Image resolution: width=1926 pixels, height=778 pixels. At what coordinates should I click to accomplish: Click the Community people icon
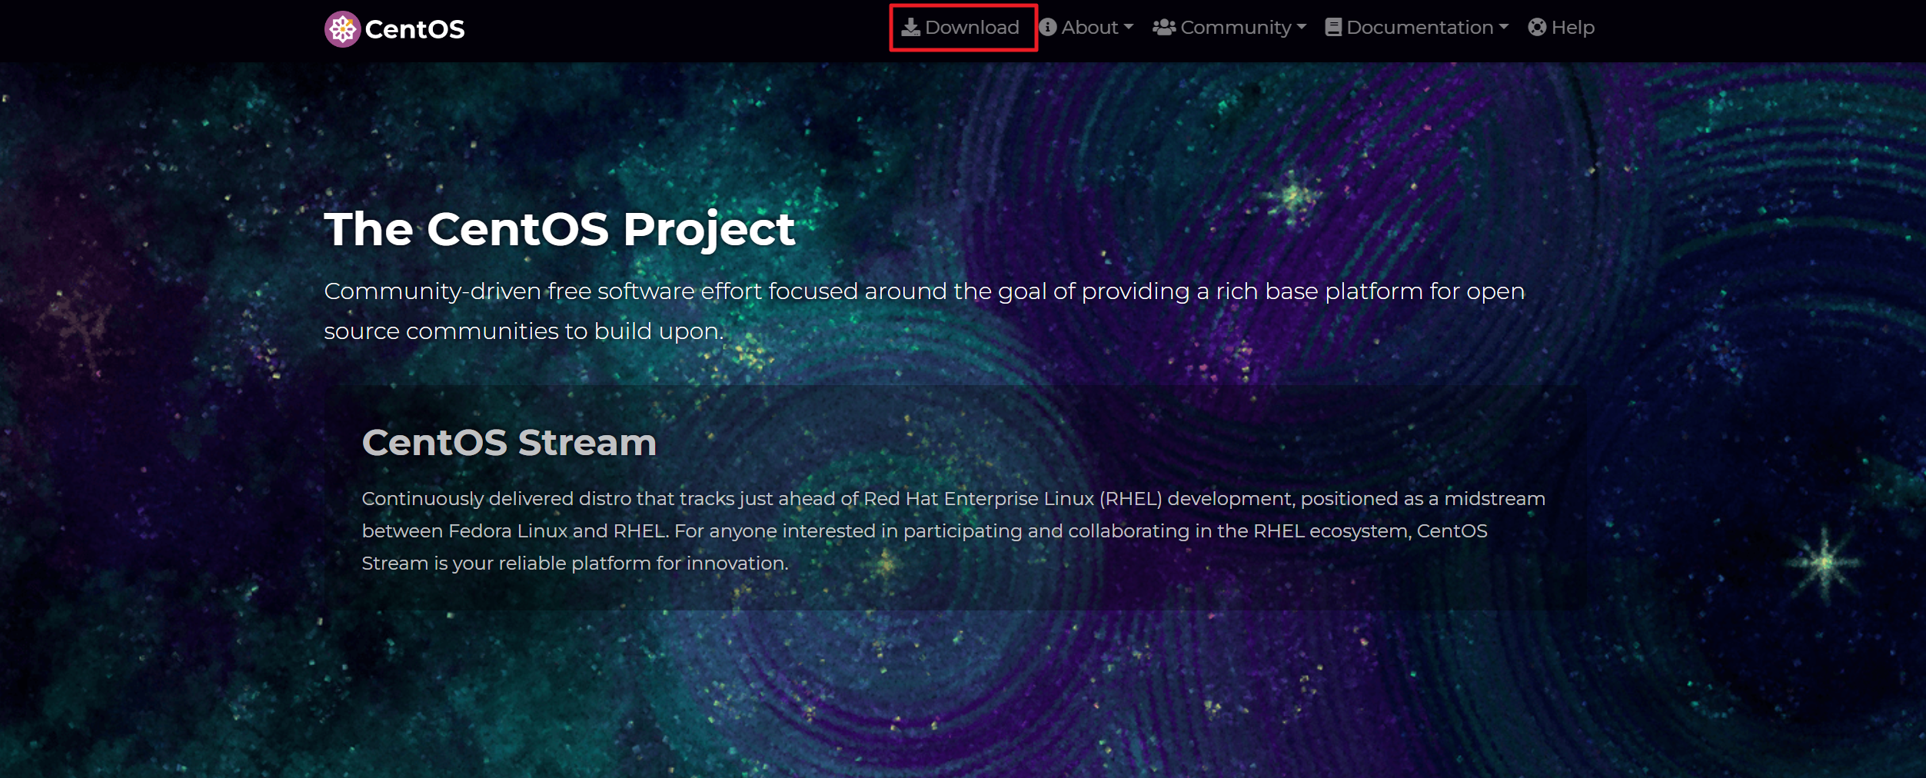pyautogui.click(x=1164, y=28)
